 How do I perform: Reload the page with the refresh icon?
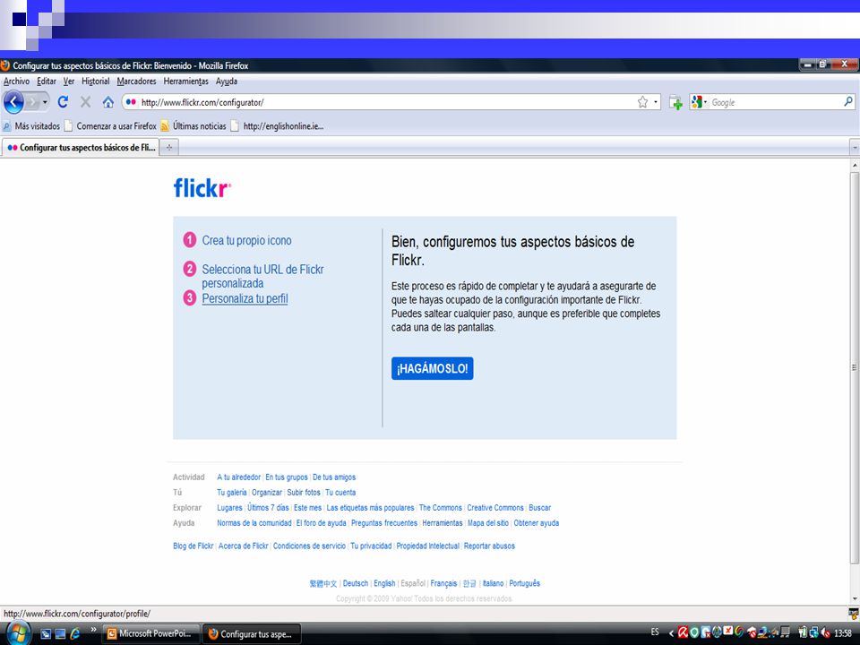(63, 102)
